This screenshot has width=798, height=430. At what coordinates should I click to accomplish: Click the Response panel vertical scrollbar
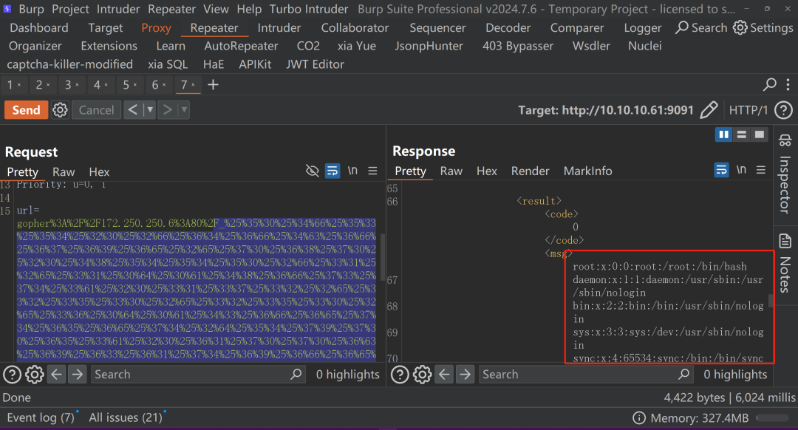(771, 300)
